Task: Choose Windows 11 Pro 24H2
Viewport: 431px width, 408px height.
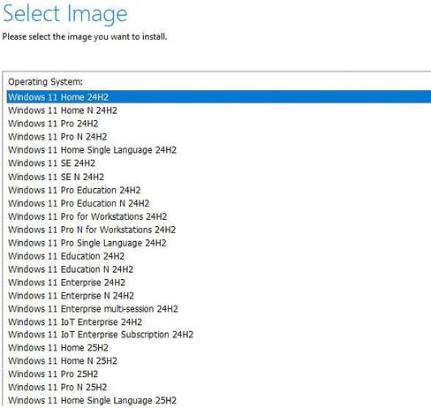Action: 53,124
